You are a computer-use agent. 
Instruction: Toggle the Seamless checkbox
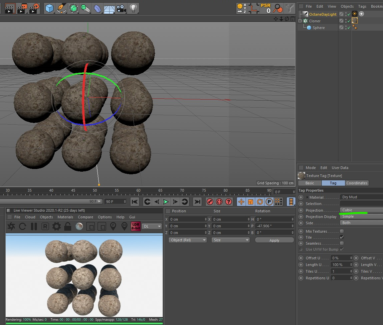point(342,243)
